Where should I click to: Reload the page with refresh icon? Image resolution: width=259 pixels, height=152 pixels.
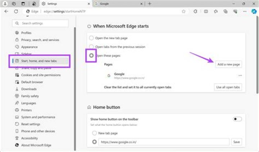[x=16, y=11]
